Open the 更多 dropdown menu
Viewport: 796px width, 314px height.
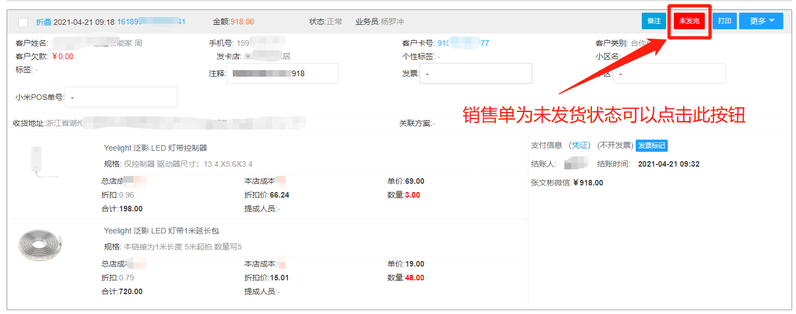pos(761,21)
